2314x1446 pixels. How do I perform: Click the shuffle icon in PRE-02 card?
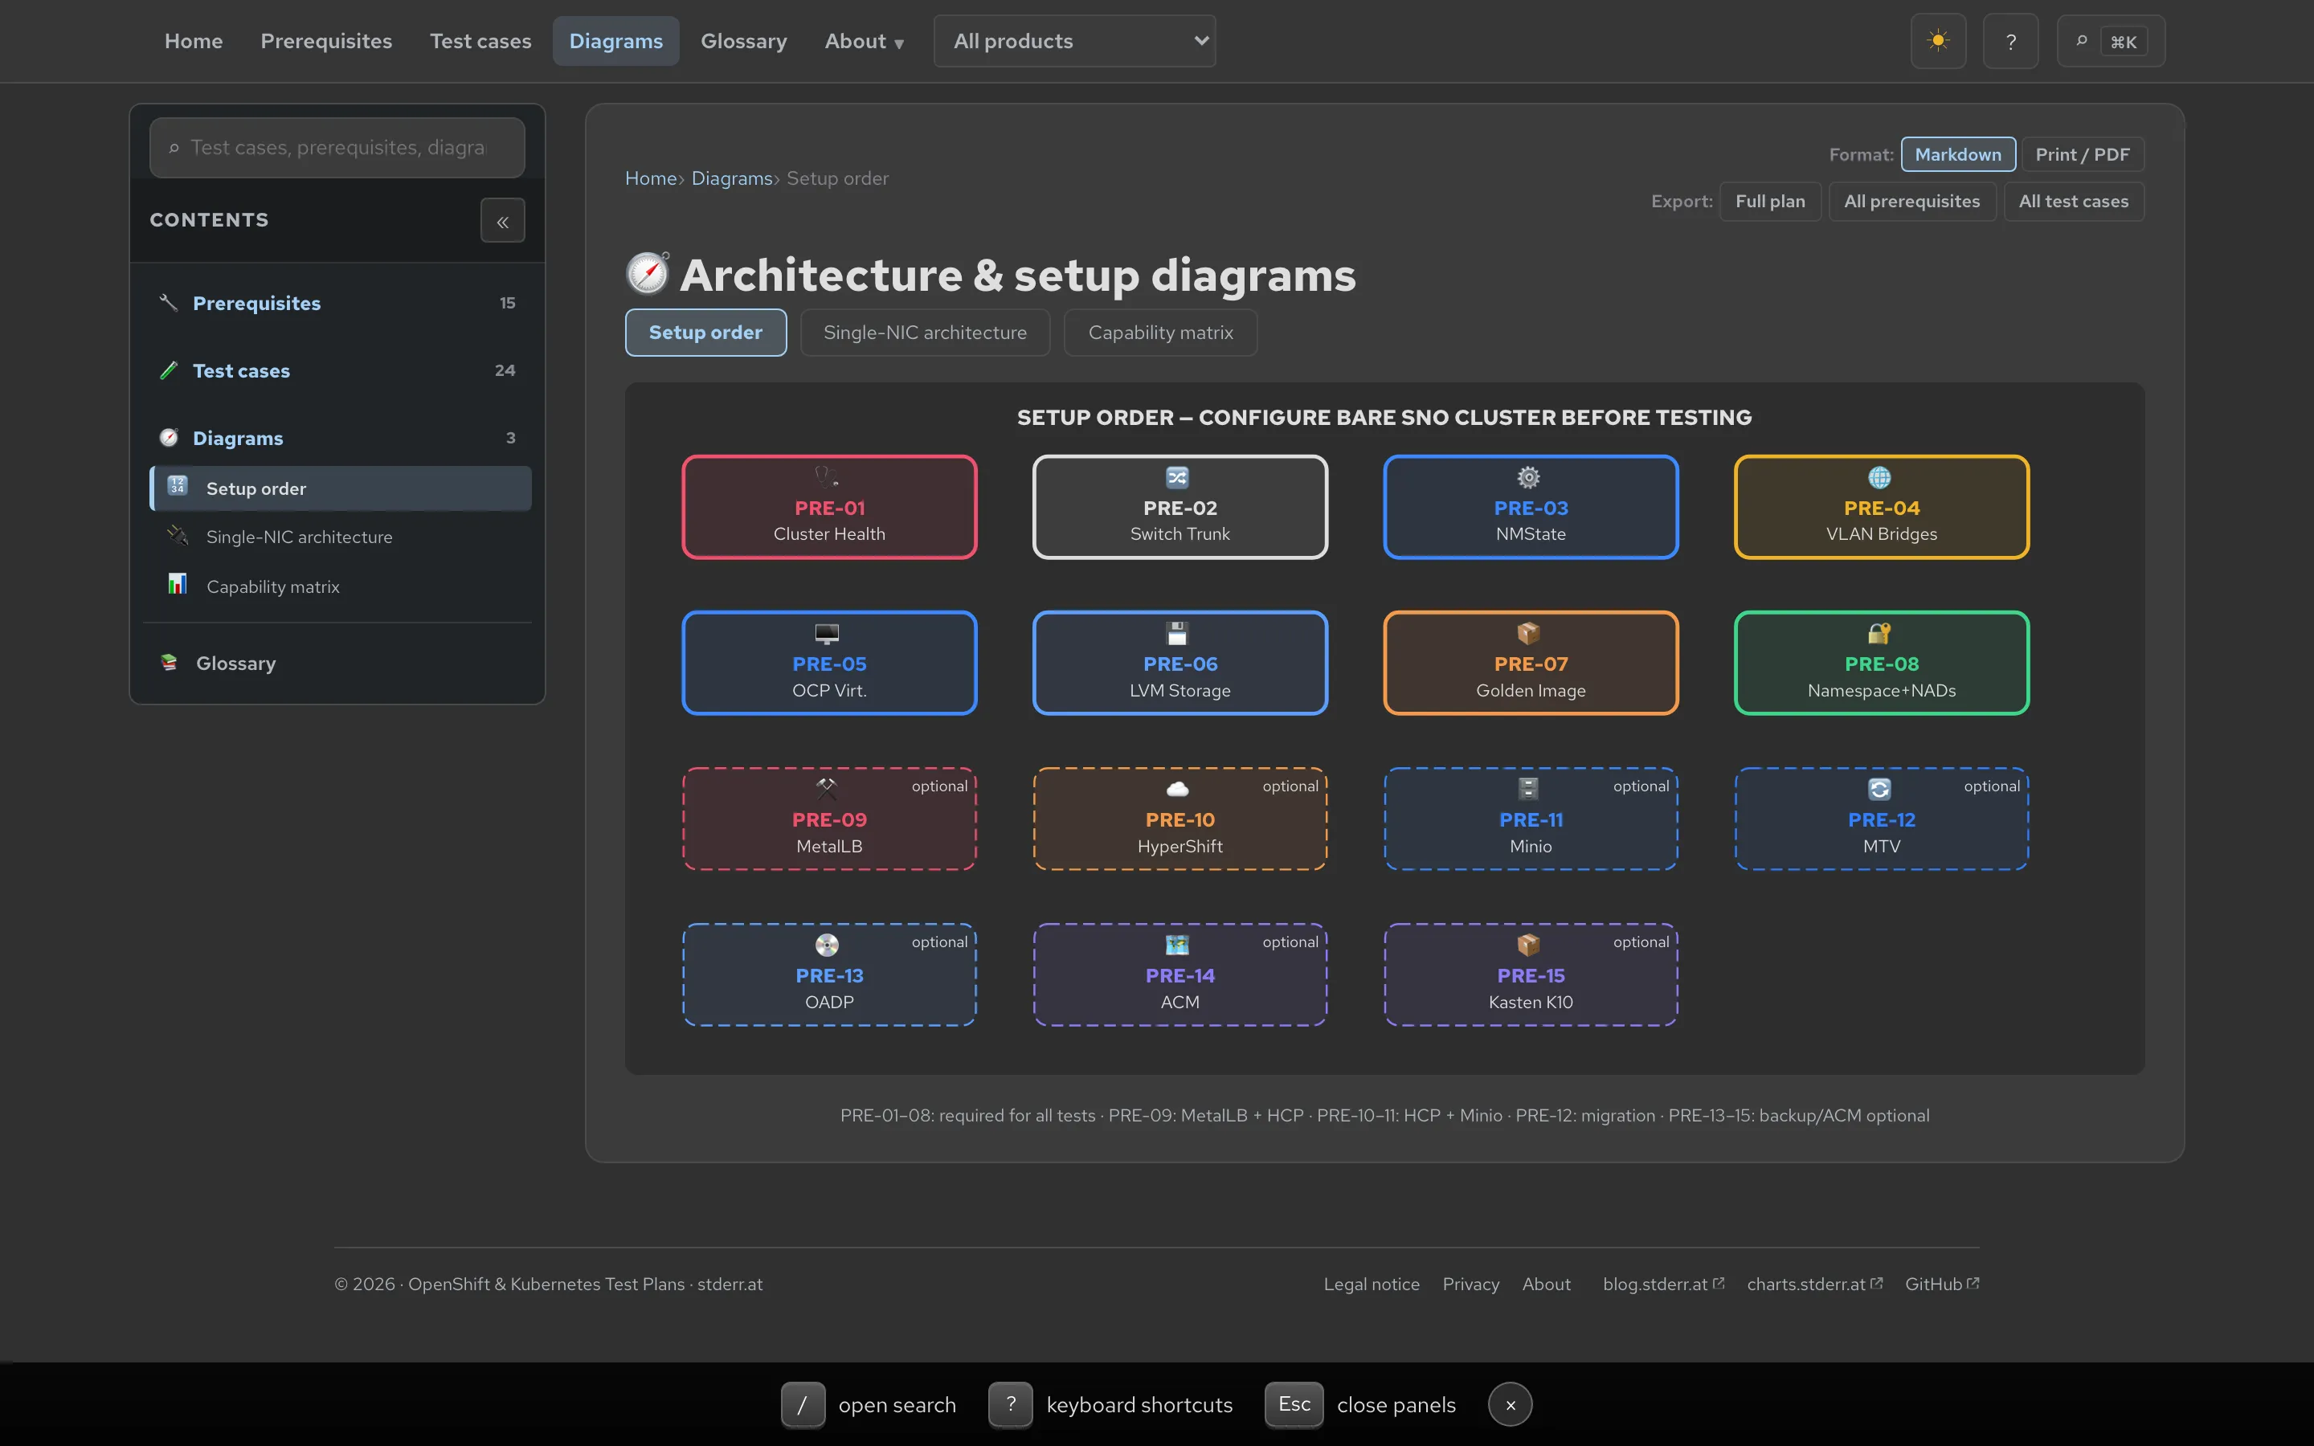click(x=1177, y=476)
